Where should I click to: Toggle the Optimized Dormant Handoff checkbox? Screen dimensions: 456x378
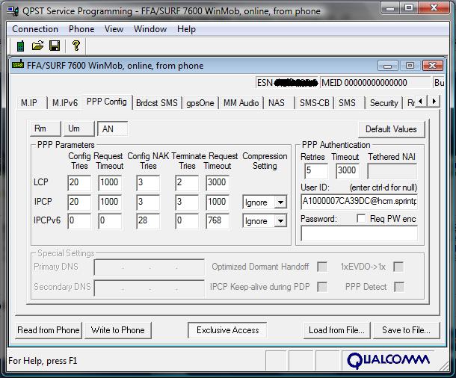click(322, 267)
